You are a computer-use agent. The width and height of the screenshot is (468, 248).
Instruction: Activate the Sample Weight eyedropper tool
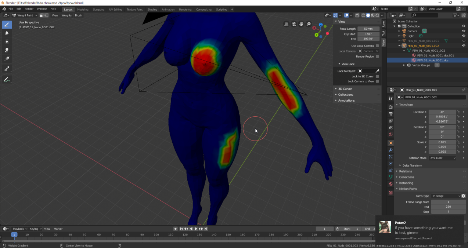click(7, 69)
